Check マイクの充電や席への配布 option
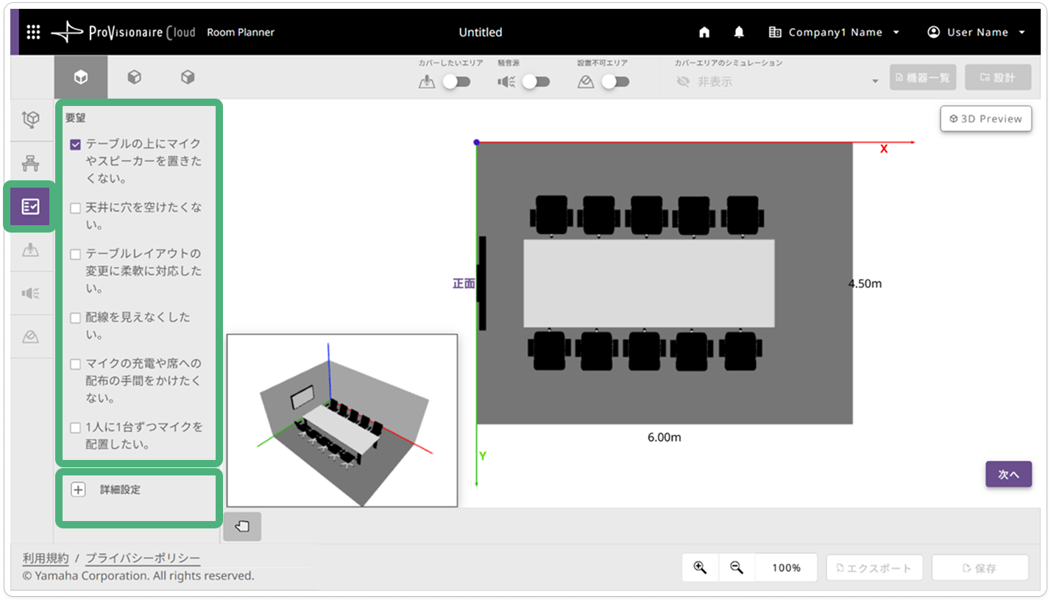The image size is (1051, 602). point(75,364)
